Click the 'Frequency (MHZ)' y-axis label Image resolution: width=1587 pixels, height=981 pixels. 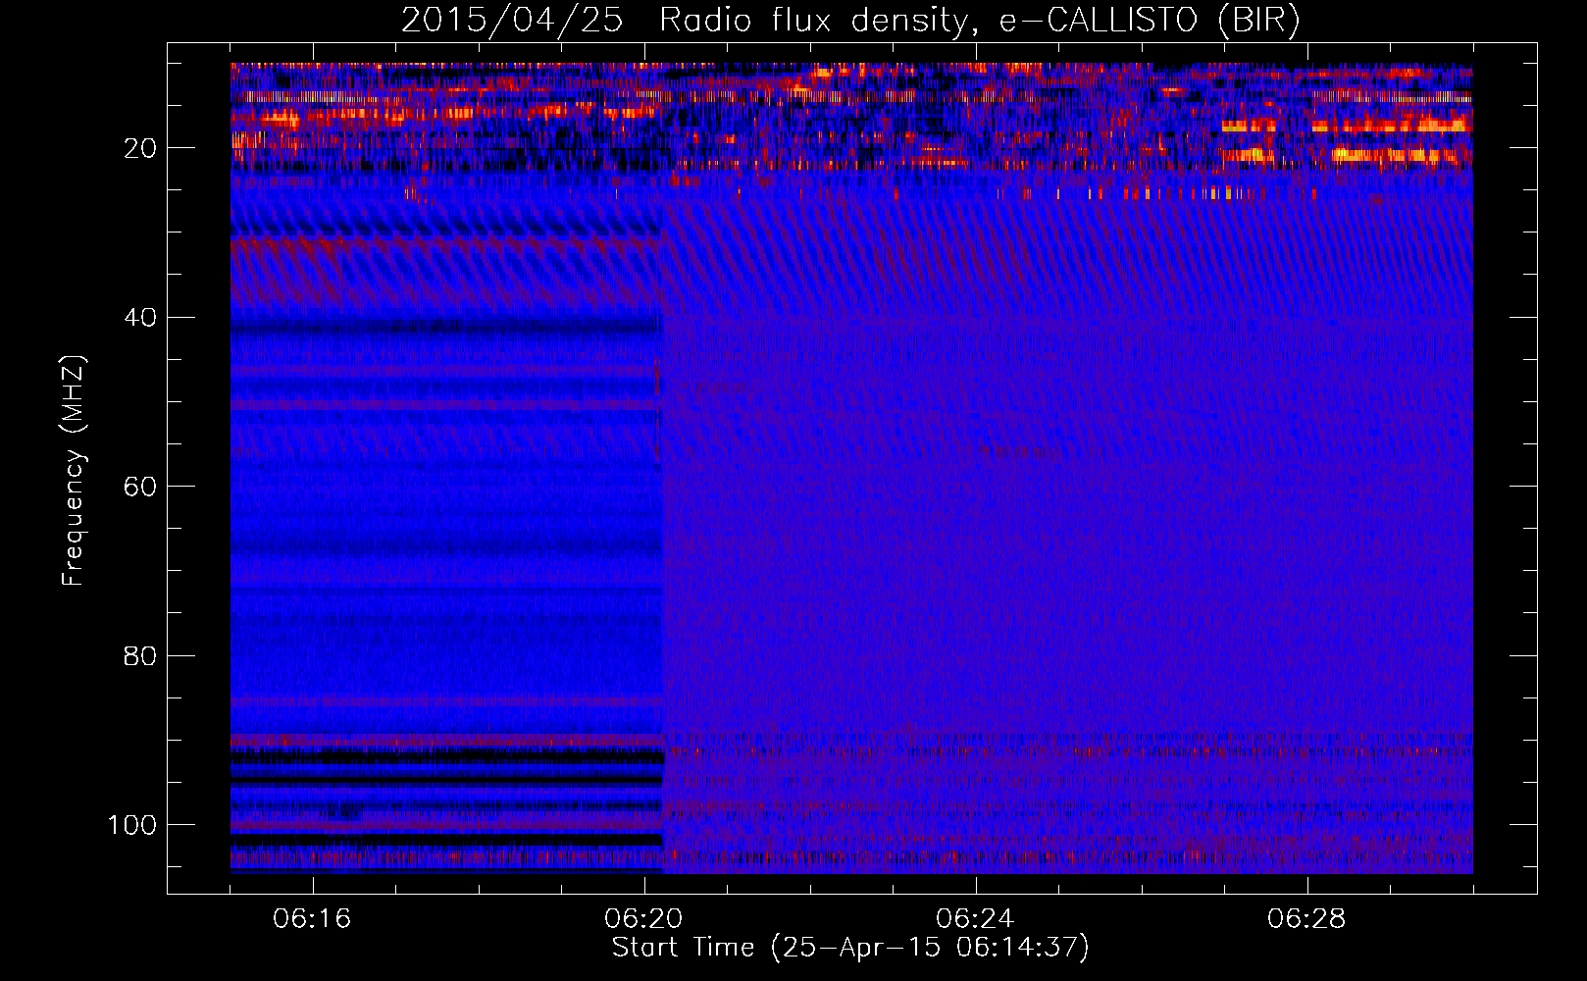click(x=74, y=470)
